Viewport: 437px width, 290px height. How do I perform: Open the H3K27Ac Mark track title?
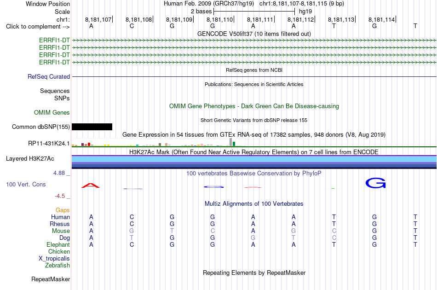point(254,152)
